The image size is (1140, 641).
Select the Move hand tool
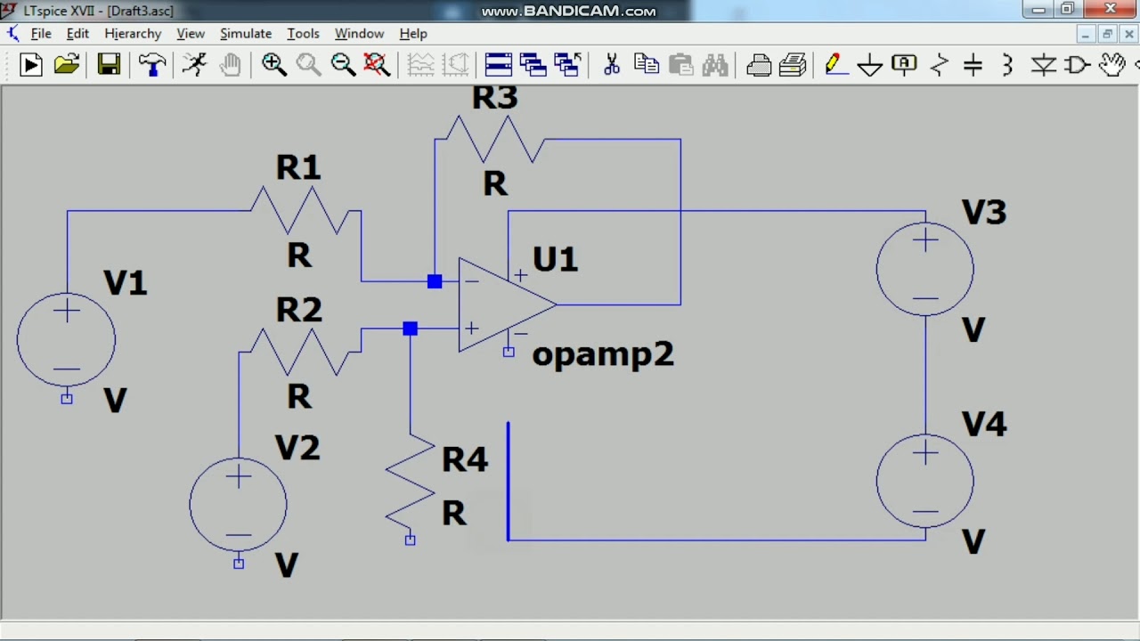click(1112, 65)
